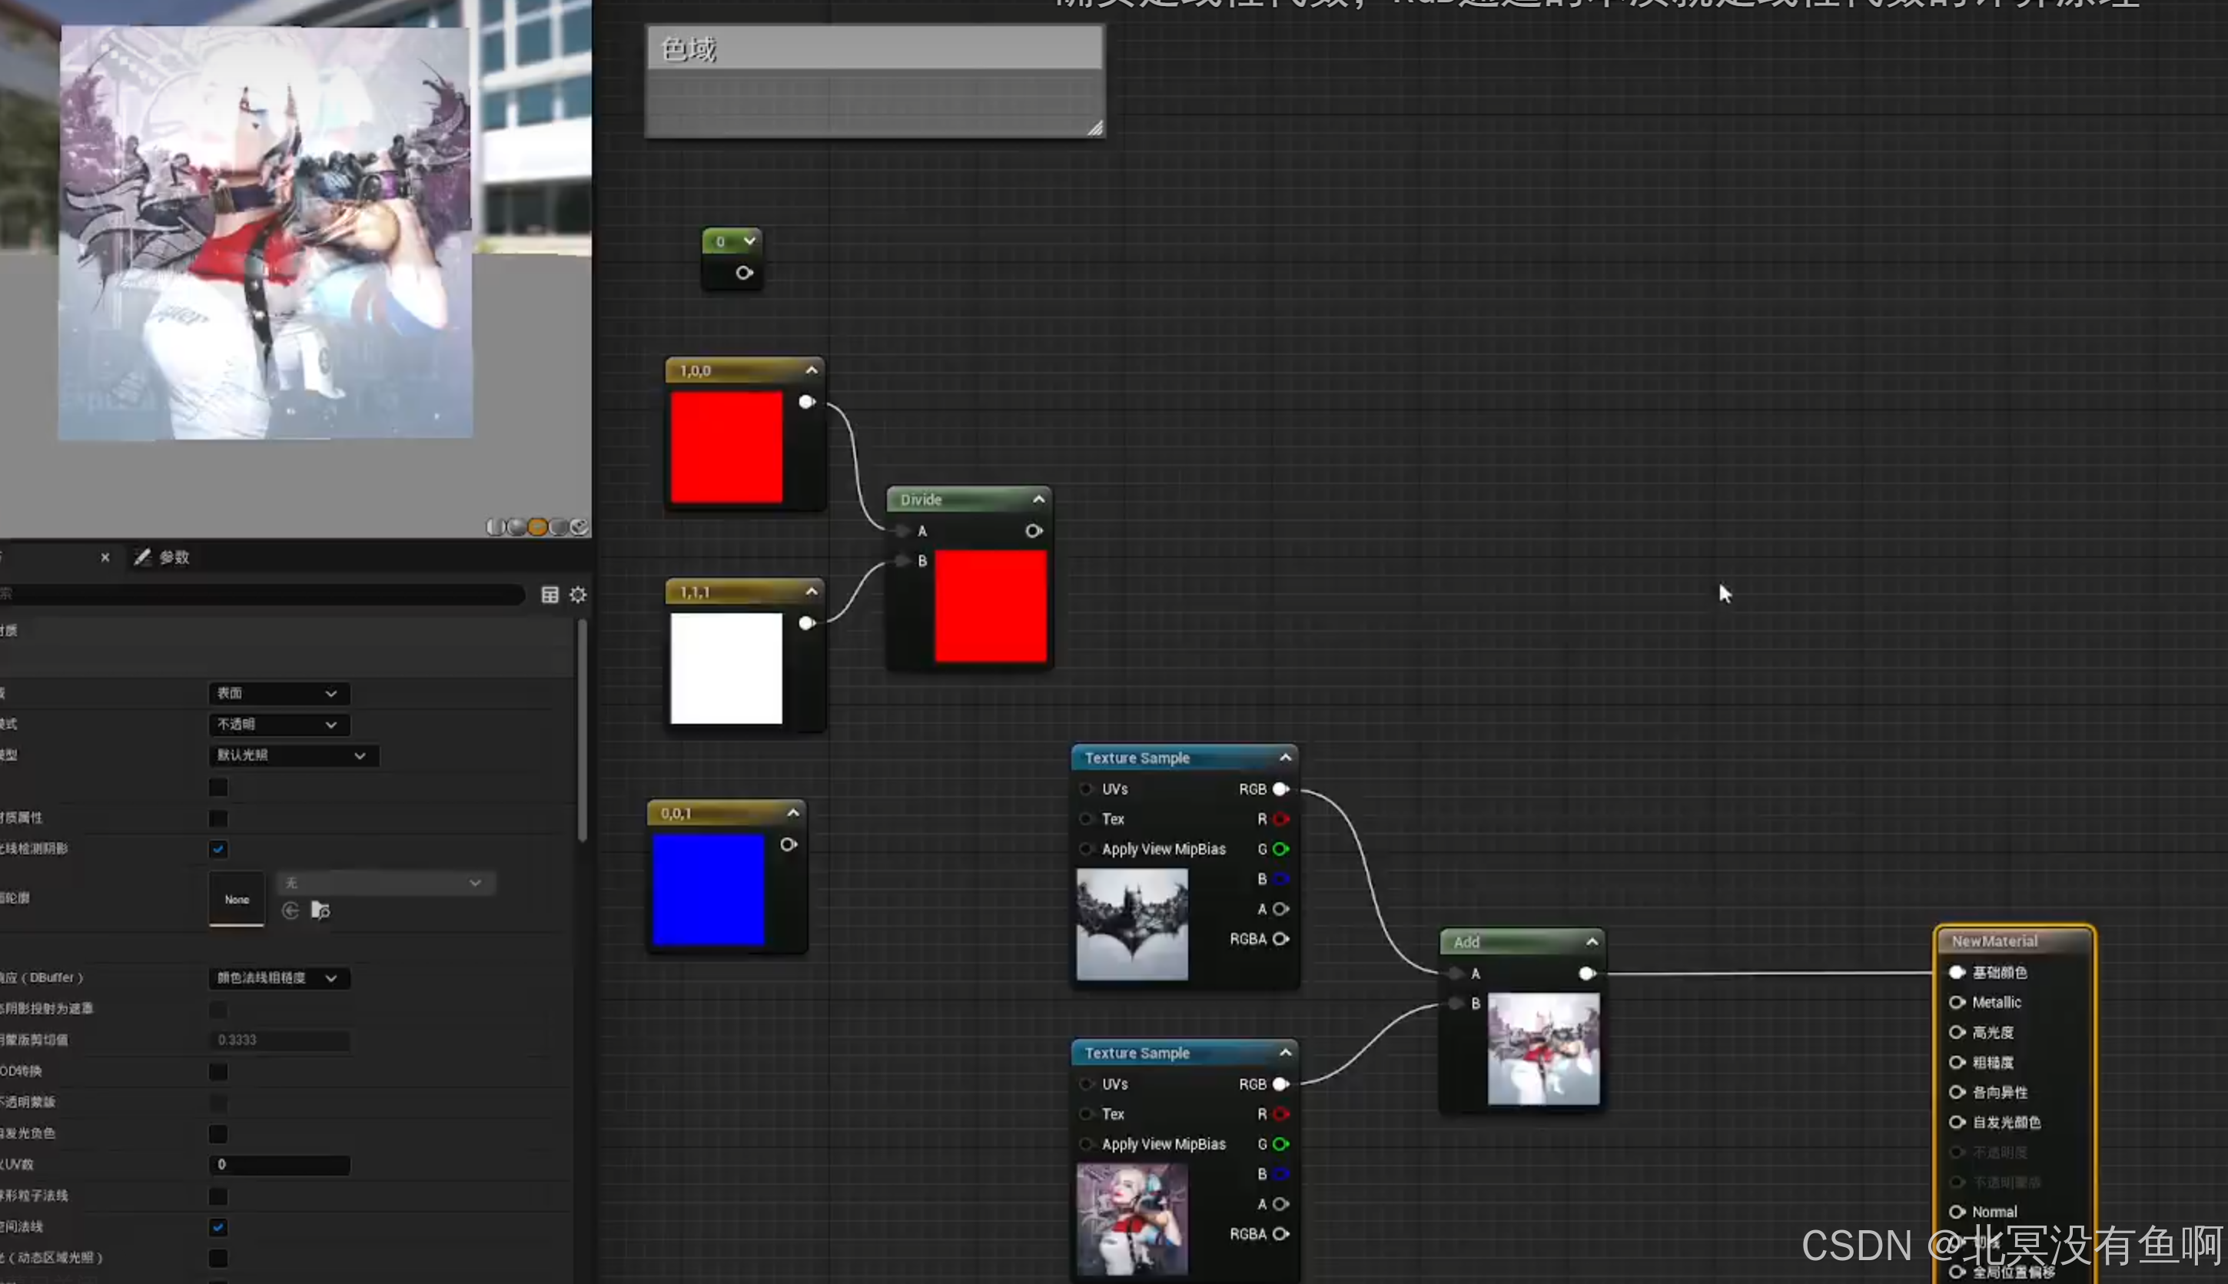Uncheck the 光线检测阴影 checkbox

(x=217, y=849)
